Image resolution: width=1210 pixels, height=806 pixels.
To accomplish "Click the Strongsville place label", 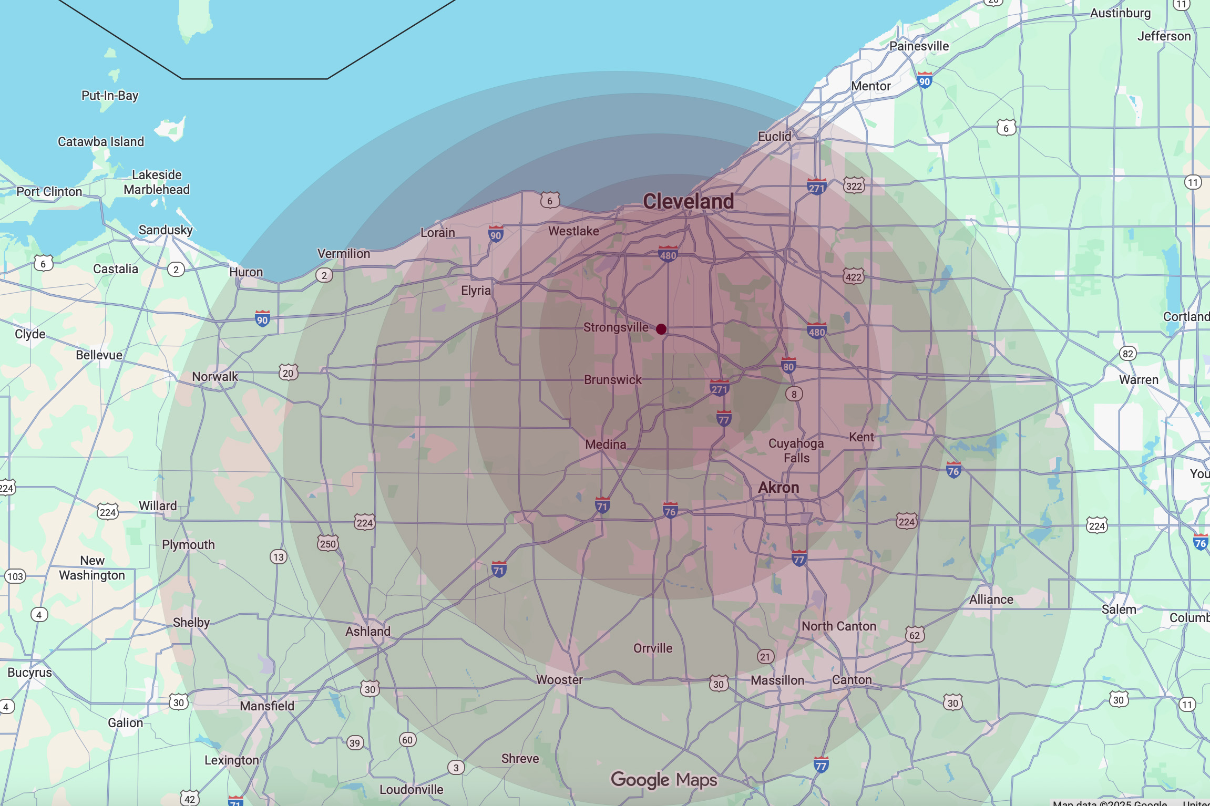I will coord(616,327).
